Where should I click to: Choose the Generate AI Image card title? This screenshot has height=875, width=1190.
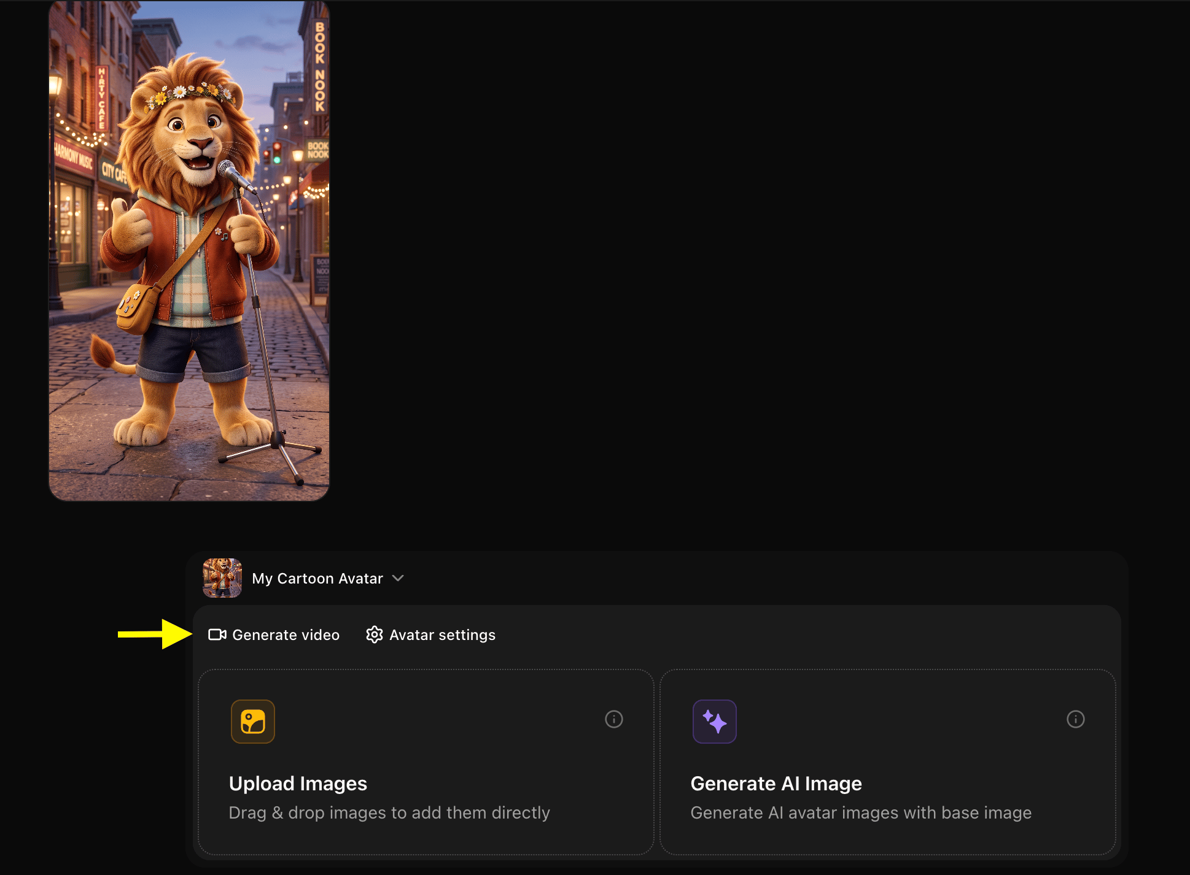click(x=776, y=784)
